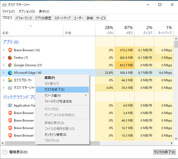Click the 簡易表示 collapse arrow icon
The image size is (178, 159).
(5, 152)
